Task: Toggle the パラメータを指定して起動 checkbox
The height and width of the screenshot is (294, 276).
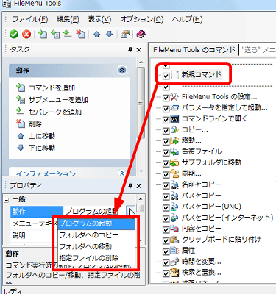Action: tap(166, 109)
